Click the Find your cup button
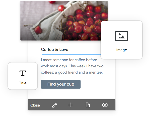This screenshot has height=116, width=150. pos(61,84)
